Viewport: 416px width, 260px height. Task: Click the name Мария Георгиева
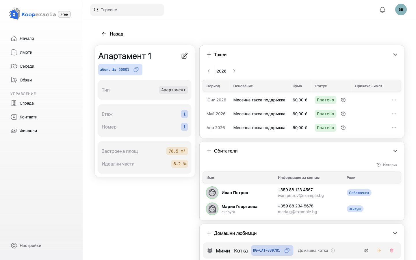point(239,207)
